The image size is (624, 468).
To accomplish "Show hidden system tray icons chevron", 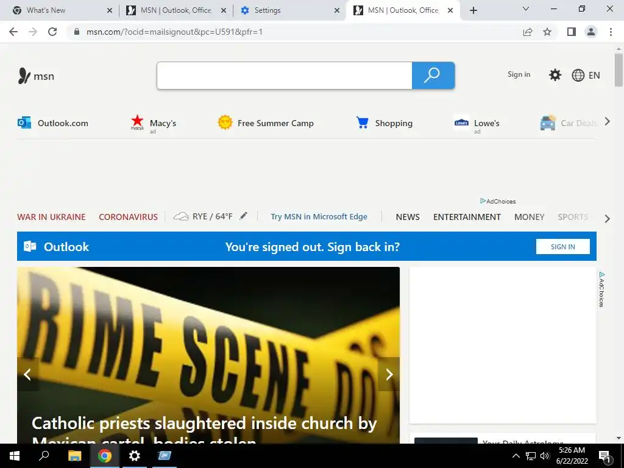I will [x=516, y=456].
